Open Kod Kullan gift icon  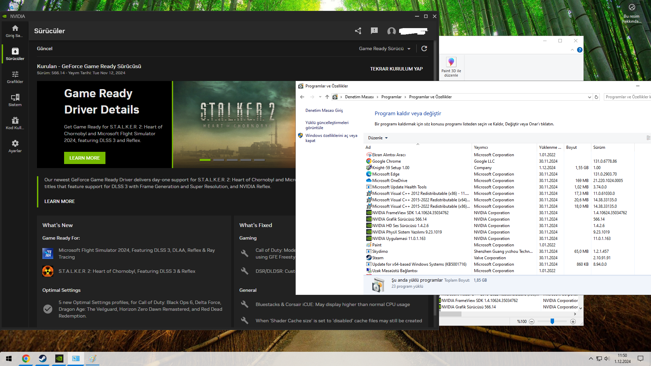[15, 121]
